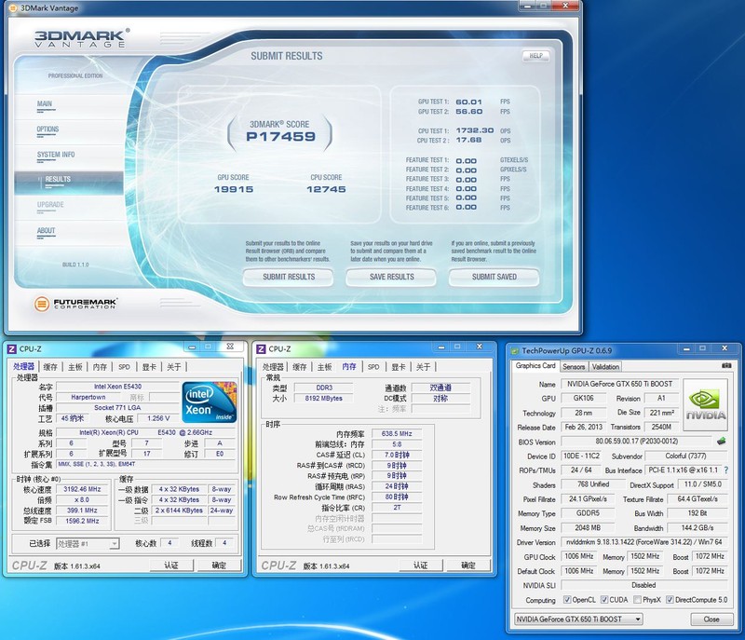The width and height of the screenshot is (745, 640).
Task: Click the memory size 8192 MBytes field
Action: [323, 398]
